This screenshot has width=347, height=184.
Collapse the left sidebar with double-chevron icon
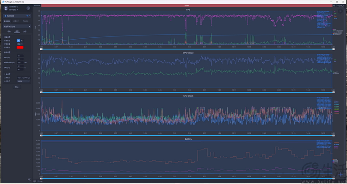(29, 179)
